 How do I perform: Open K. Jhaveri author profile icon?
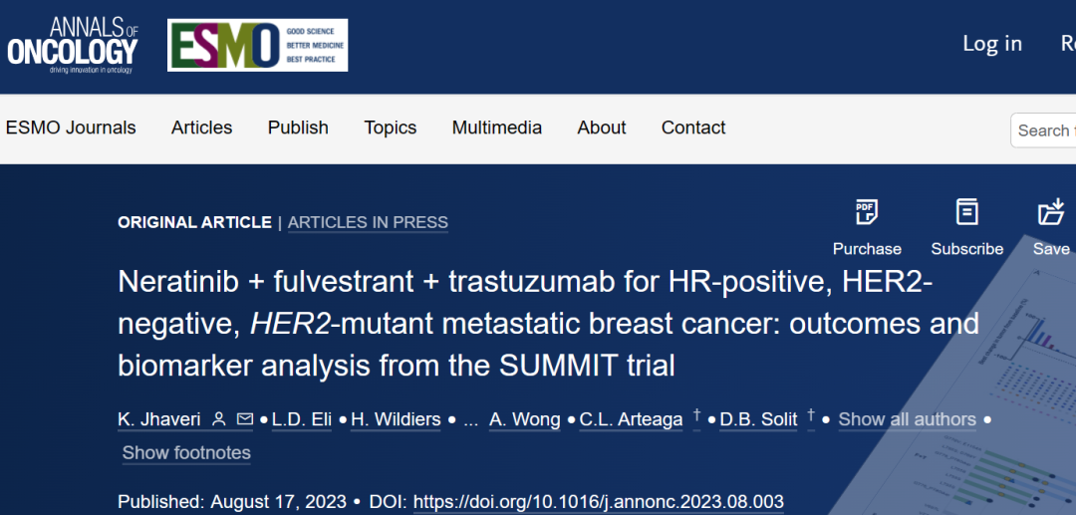[x=219, y=420]
